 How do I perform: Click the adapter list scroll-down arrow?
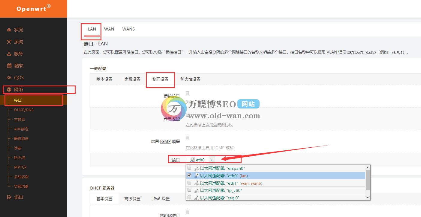[368, 198]
